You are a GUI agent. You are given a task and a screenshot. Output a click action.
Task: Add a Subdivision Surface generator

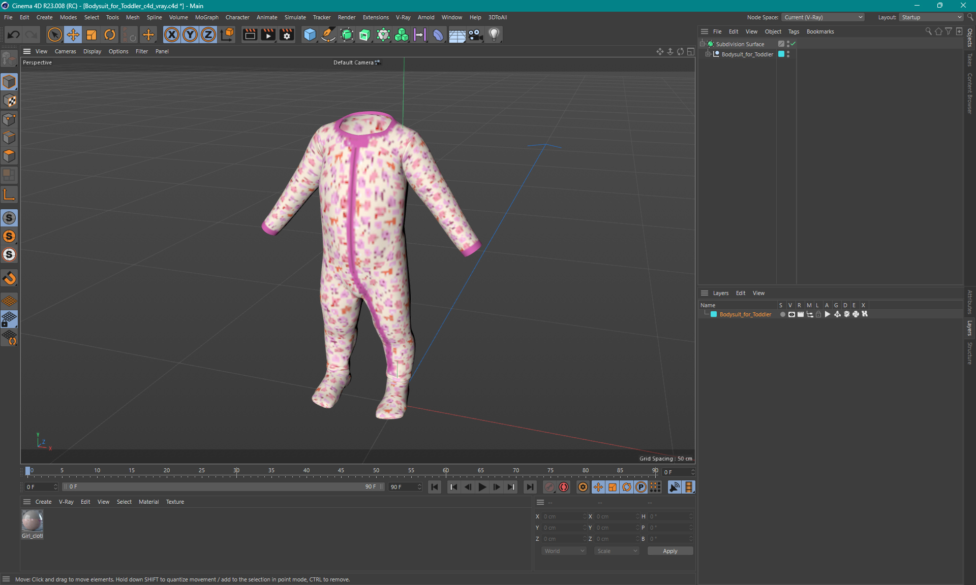coord(347,35)
